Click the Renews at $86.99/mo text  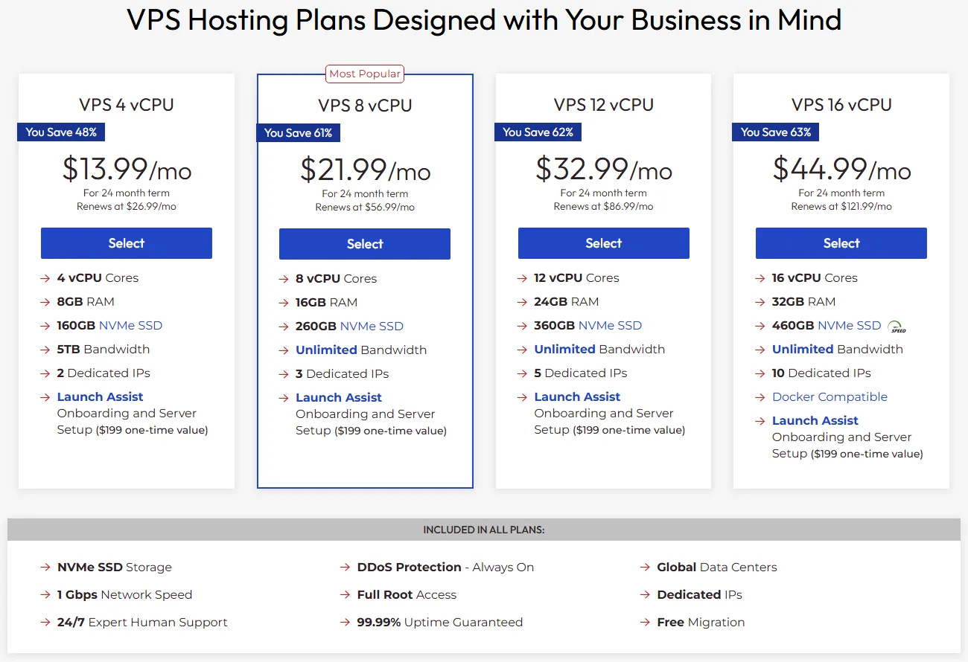(604, 207)
